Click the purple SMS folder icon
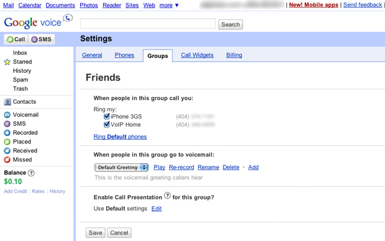This screenshot has width=385, height=241. [7, 124]
